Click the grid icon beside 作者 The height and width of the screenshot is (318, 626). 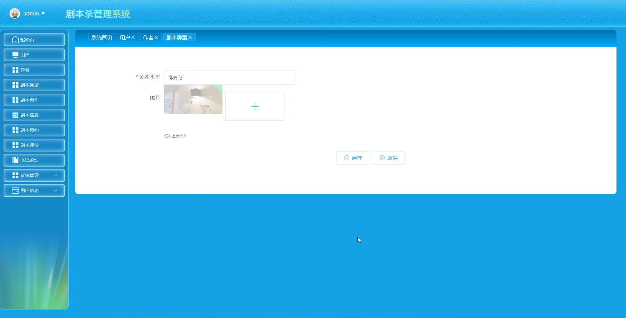point(15,70)
